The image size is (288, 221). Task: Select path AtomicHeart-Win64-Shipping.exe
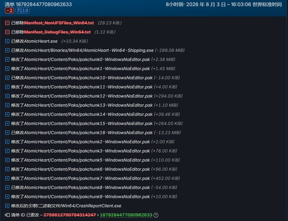pyautogui.click(x=89, y=50)
